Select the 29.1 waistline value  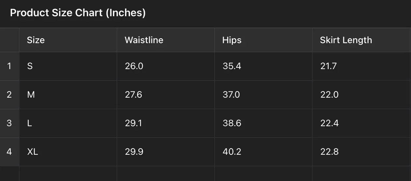pyautogui.click(x=134, y=123)
